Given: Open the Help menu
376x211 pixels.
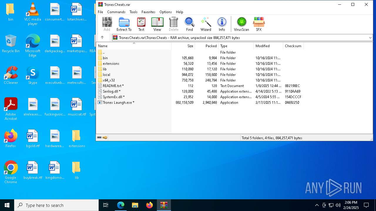Looking at the screenshot, I should click(179, 12).
